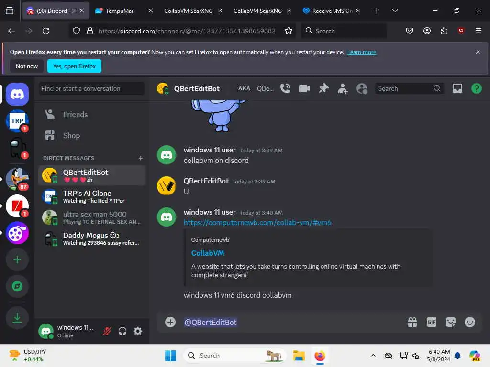Open computernewb collab-vm link
Screen dimensions: 490x367
257,223
